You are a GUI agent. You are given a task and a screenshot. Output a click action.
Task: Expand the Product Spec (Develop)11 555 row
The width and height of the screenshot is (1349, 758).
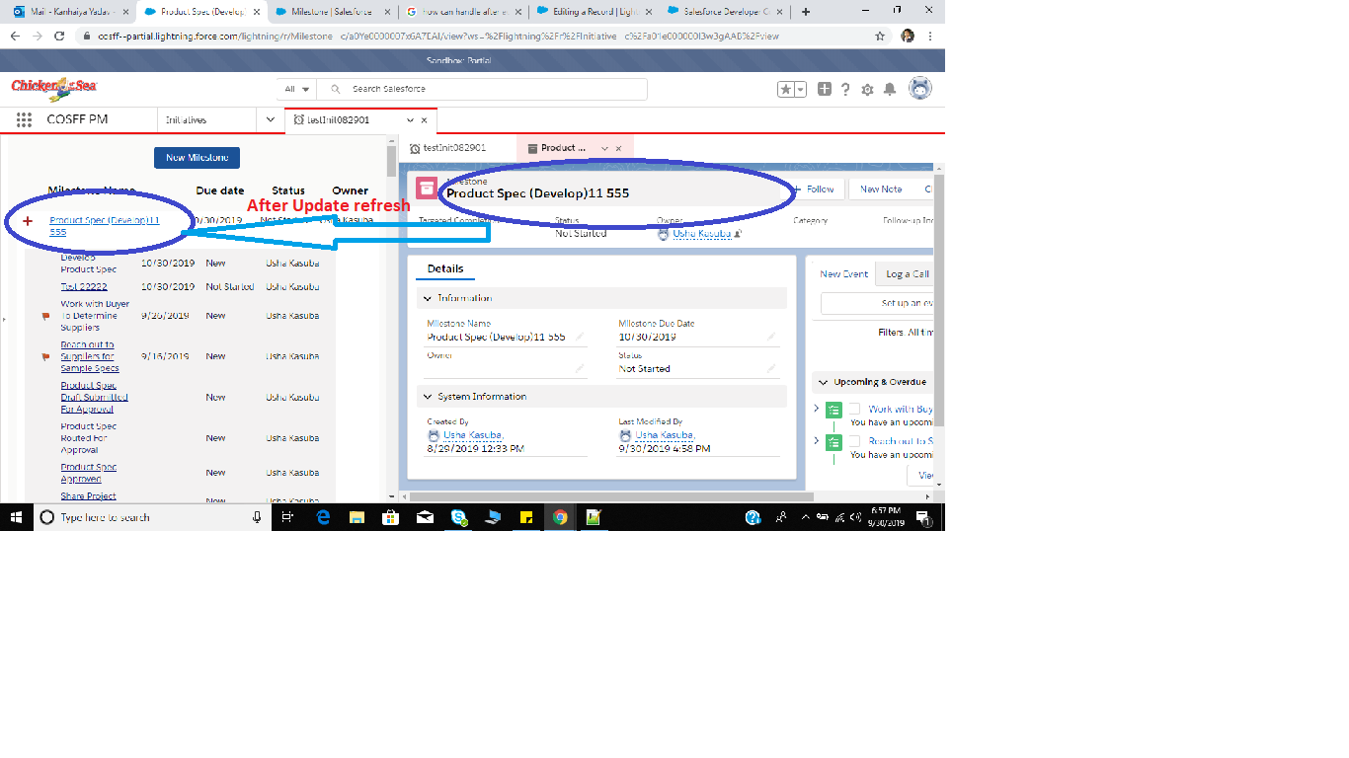pyautogui.click(x=28, y=221)
